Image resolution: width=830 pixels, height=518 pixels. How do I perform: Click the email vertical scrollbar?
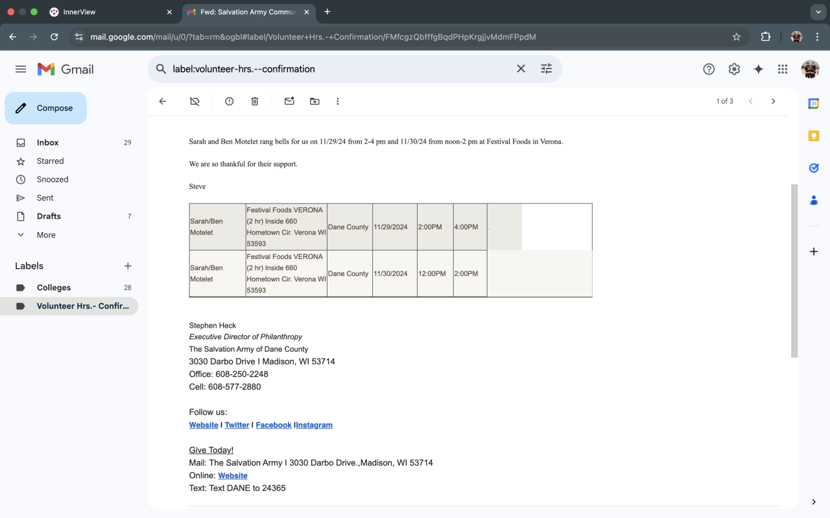794,271
